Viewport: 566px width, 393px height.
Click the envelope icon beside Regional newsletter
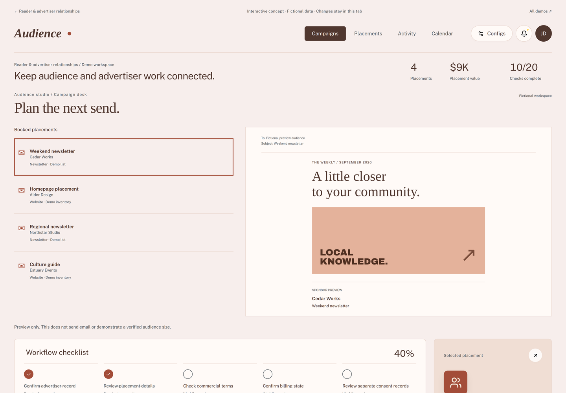(22, 228)
